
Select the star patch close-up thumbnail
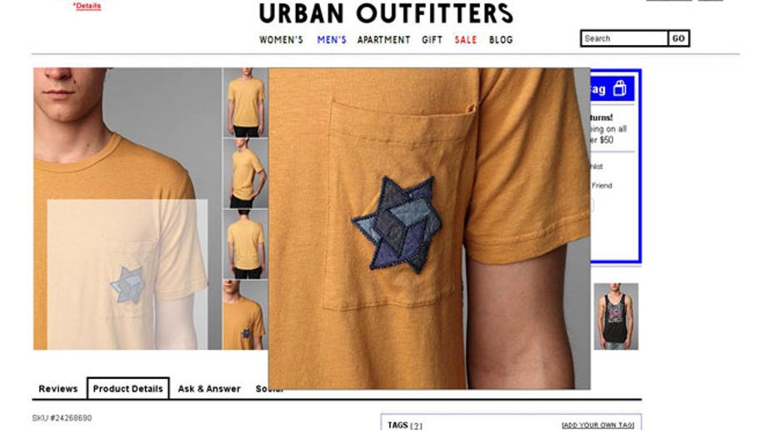click(x=245, y=315)
